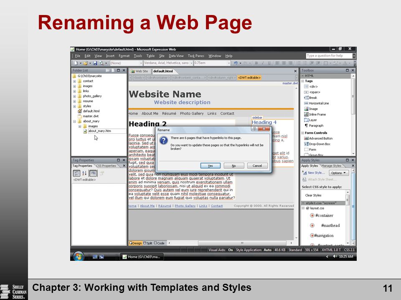Toggle Underline formatting in toolbar
This screenshot has height=300, width=401.
tap(269, 63)
